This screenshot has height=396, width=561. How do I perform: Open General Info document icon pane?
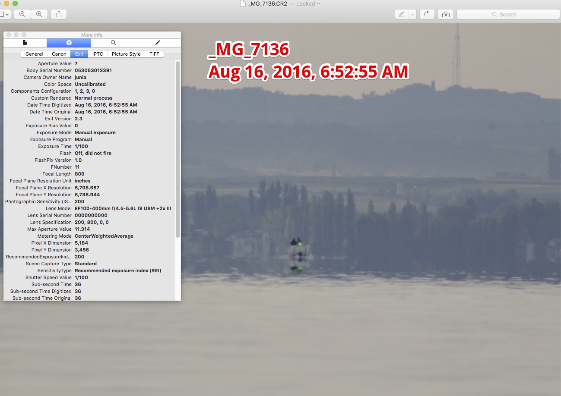pyautogui.click(x=25, y=43)
